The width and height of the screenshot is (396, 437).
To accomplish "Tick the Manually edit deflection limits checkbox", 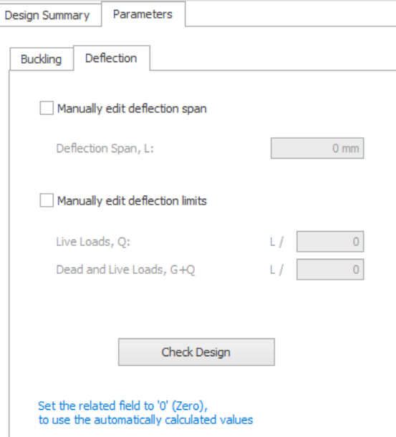I will coord(47,200).
